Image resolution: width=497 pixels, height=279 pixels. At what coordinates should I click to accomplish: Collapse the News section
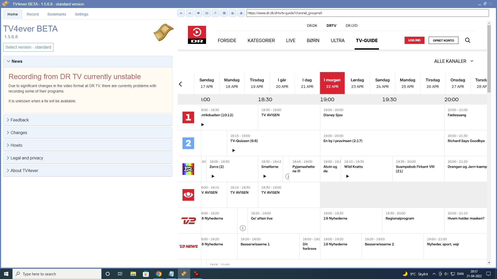click(88, 61)
